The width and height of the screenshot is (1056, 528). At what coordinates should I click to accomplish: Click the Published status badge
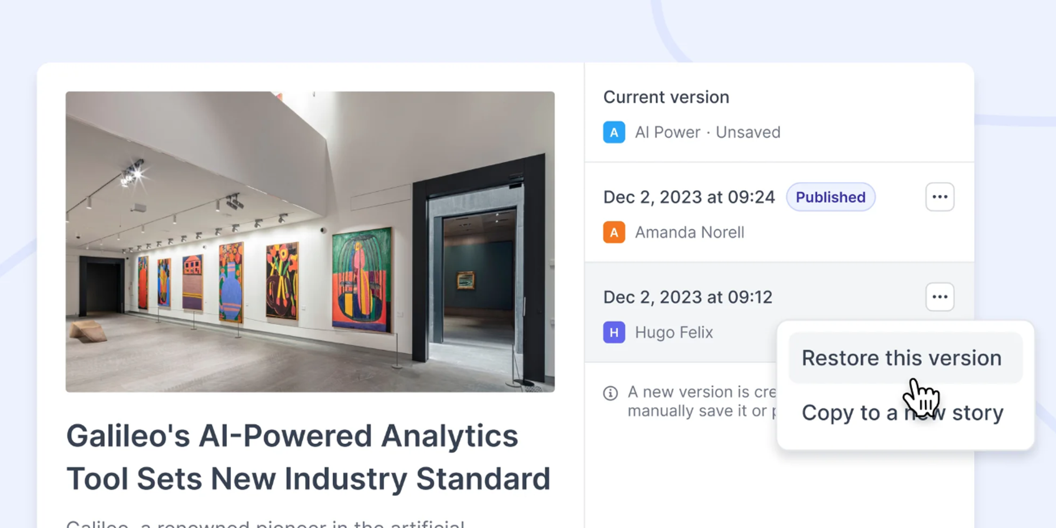tap(830, 197)
